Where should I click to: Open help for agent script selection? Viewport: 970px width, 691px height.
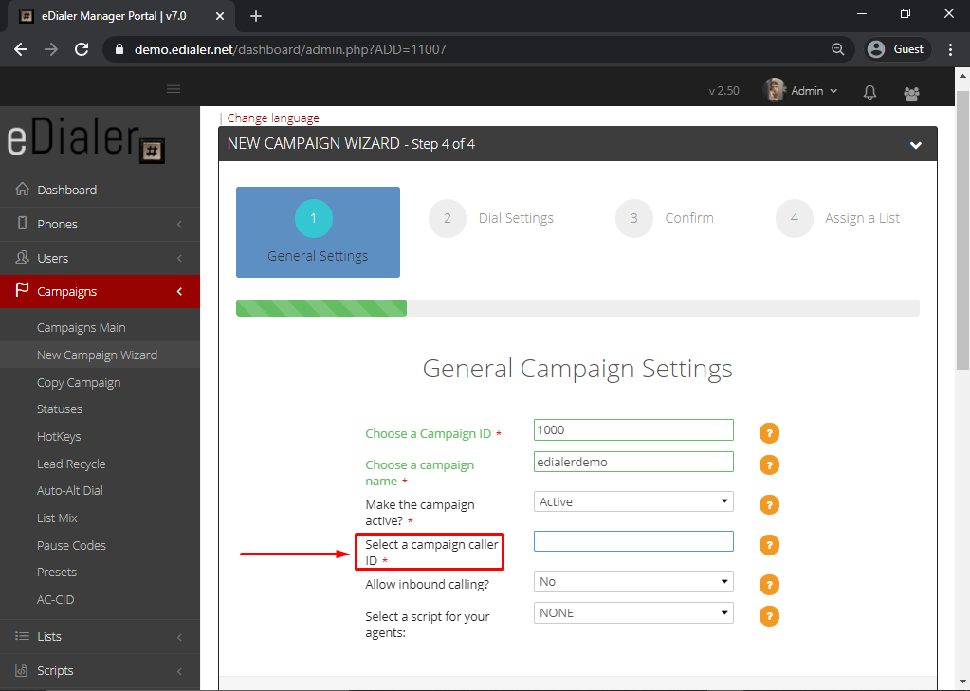[769, 616]
